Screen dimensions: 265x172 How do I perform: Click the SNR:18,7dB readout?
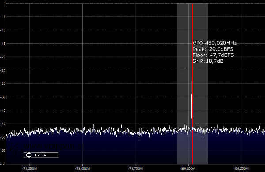[x=208, y=61]
